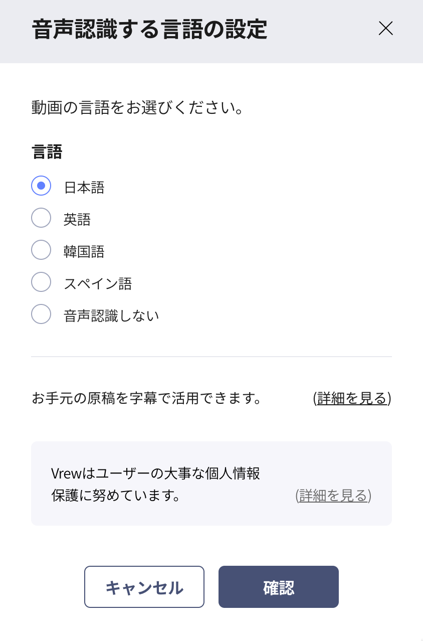The image size is (423, 641).
Task: Confirm with the 確認 button
Action: point(279,587)
